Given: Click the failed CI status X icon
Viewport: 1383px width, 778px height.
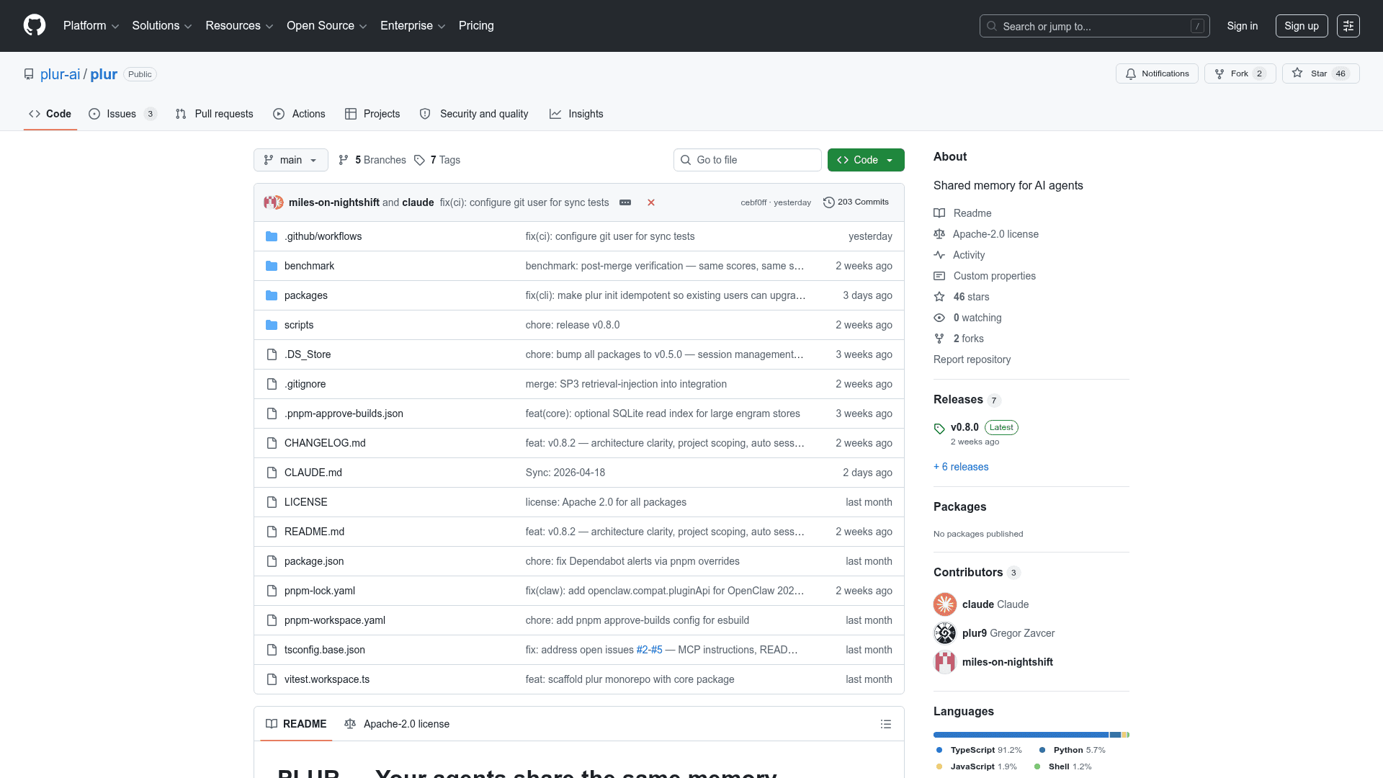Looking at the screenshot, I should [651, 202].
